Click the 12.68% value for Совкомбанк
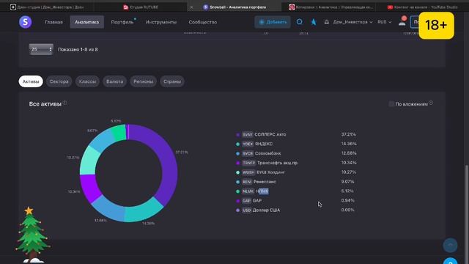The width and height of the screenshot is (469, 264). (349, 153)
